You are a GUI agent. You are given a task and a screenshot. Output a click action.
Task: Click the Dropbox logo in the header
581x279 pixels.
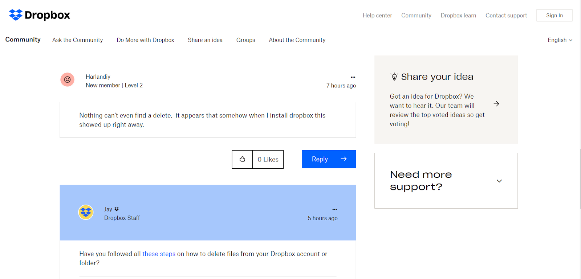point(39,15)
